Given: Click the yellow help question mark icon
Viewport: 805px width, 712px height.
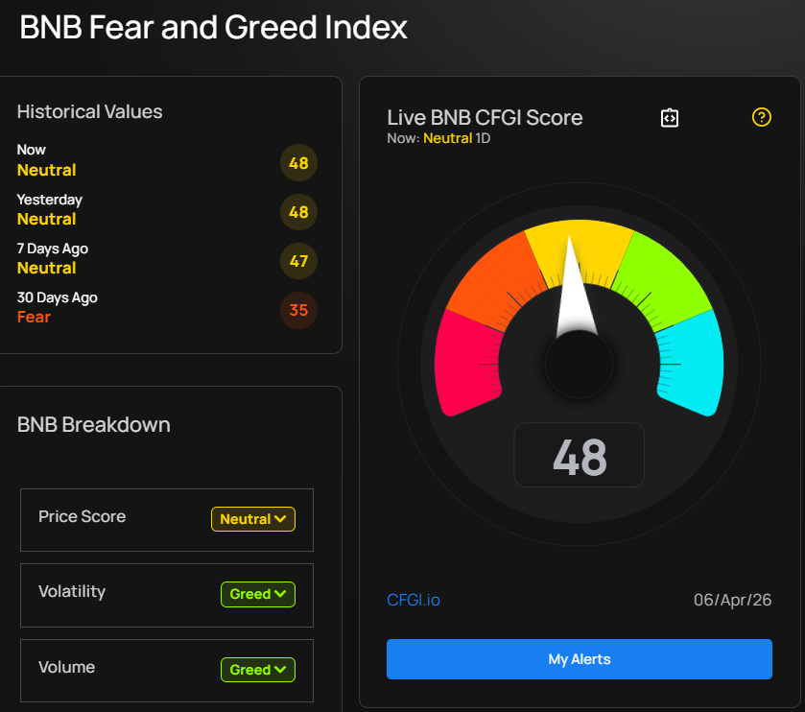Looking at the screenshot, I should [762, 117].
